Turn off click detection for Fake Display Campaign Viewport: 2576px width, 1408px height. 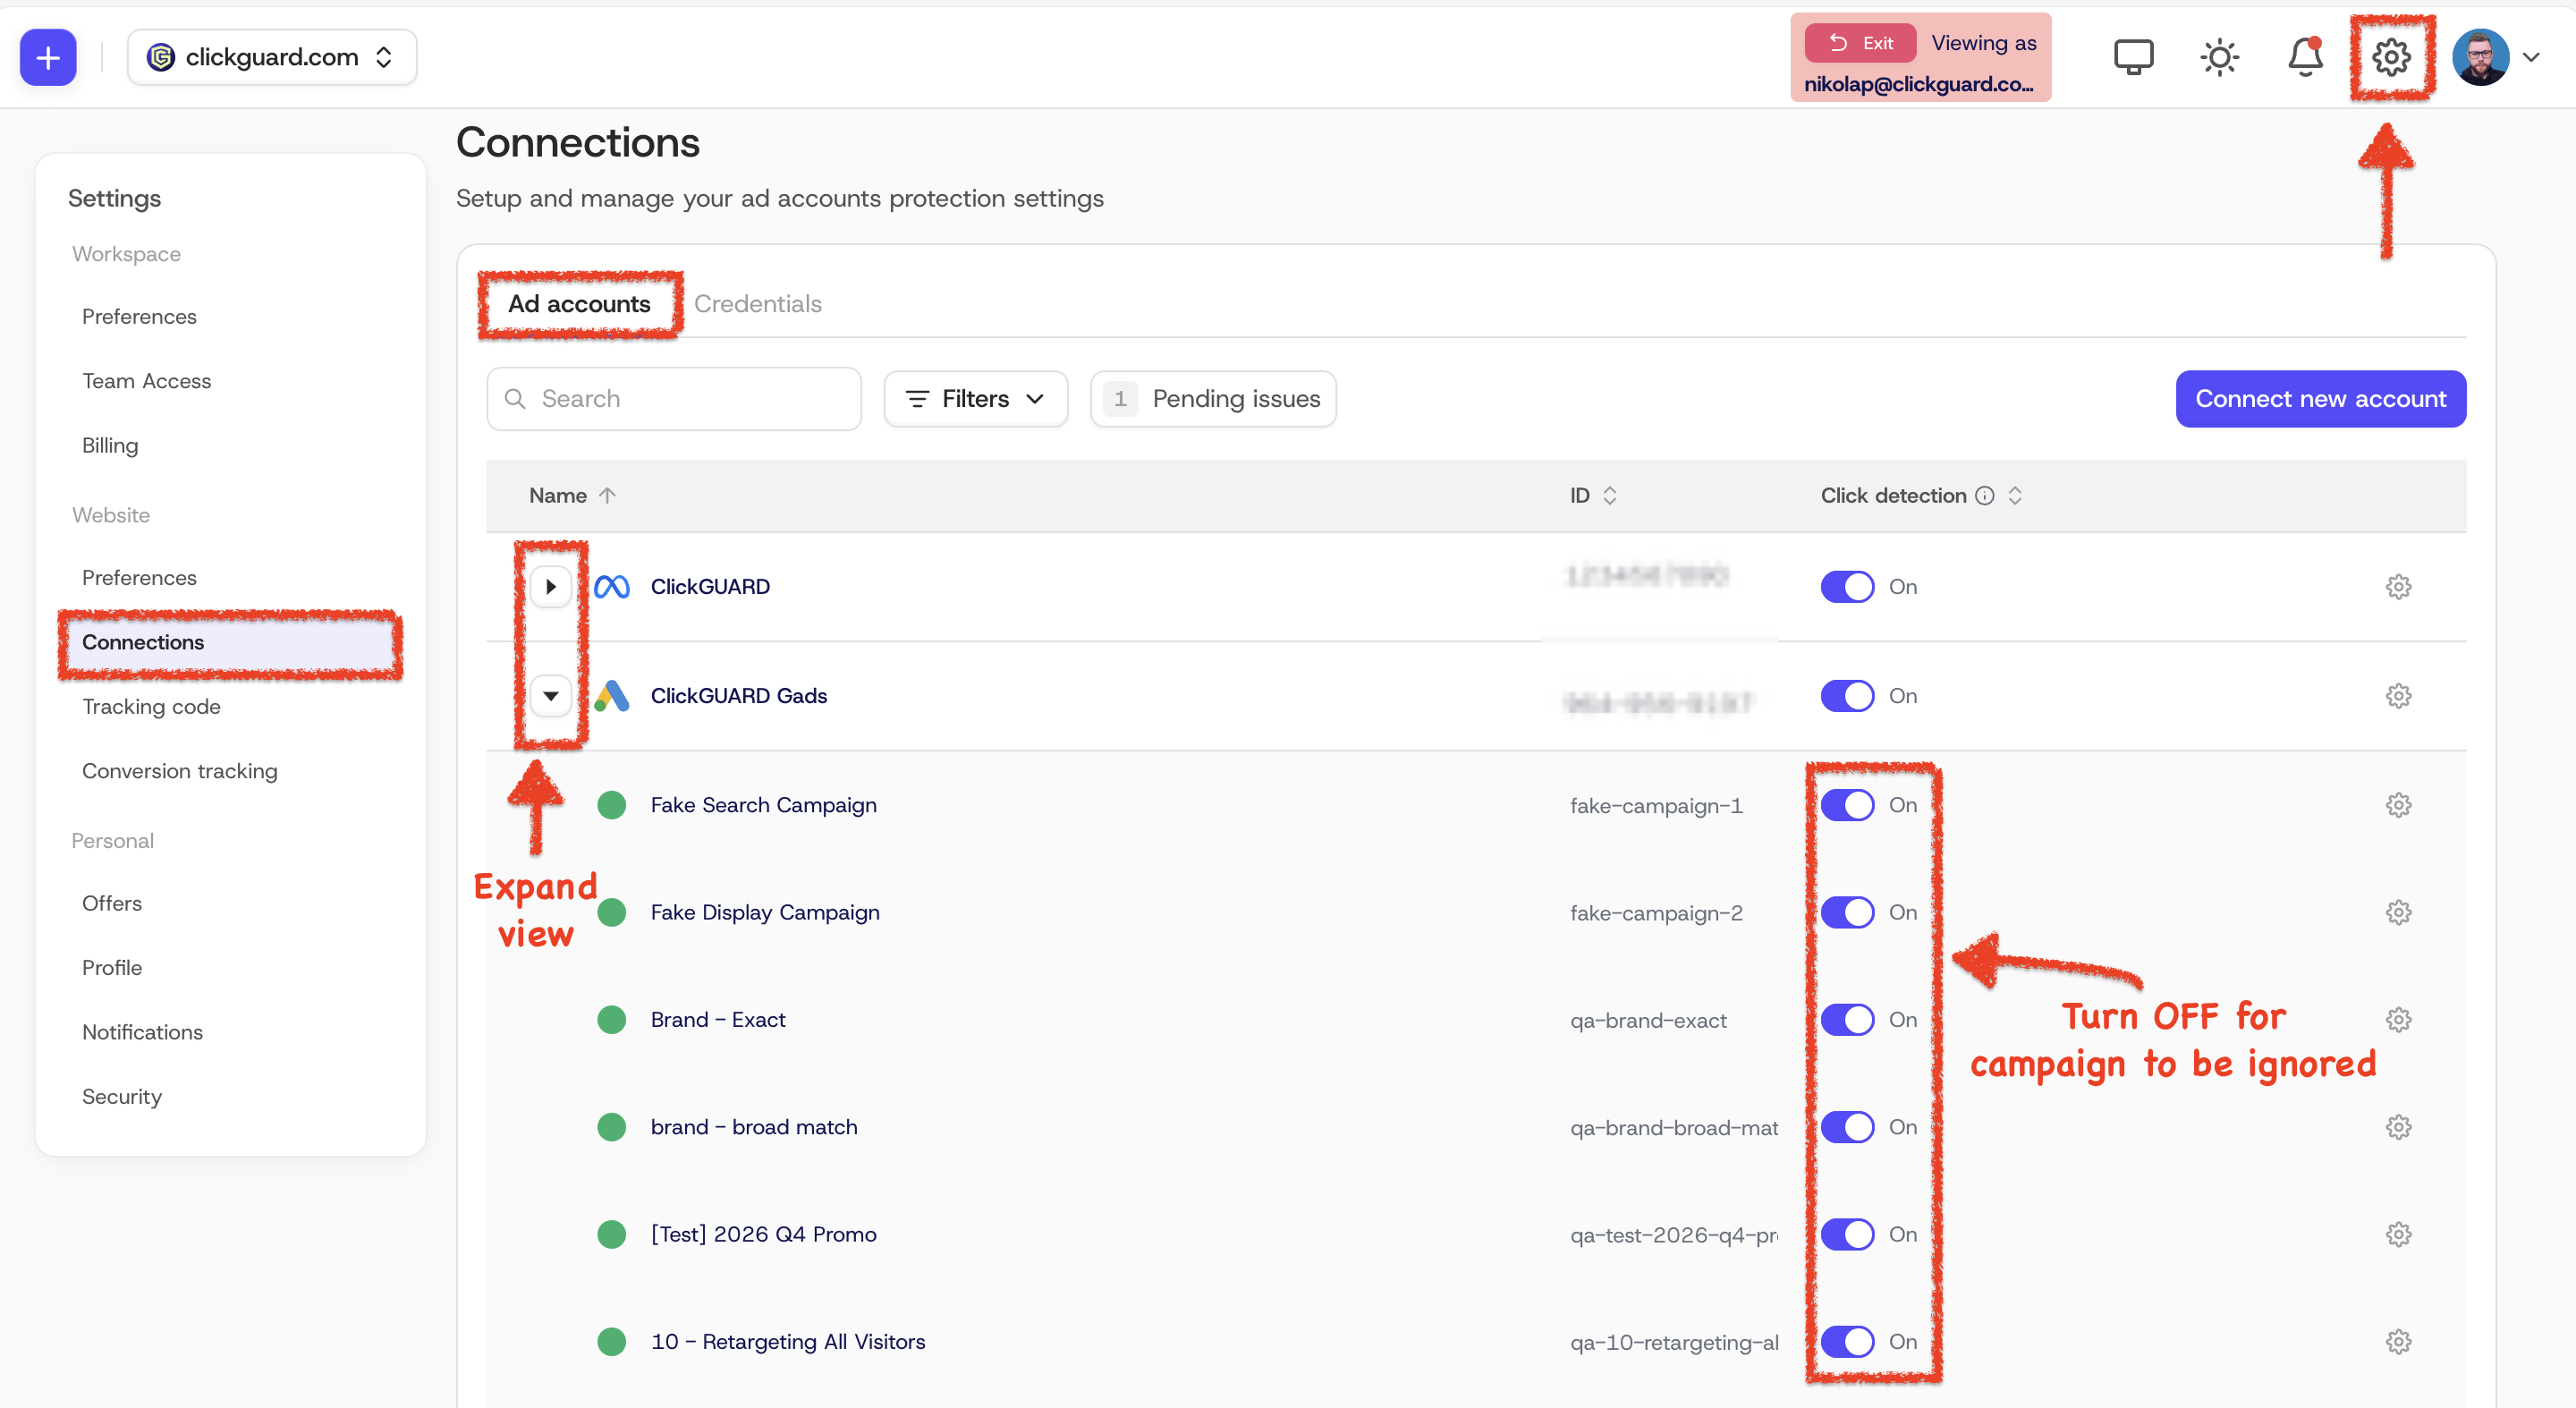coord(1847,911)
